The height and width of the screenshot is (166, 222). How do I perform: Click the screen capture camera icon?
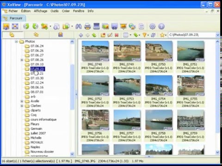coord(114,26)
